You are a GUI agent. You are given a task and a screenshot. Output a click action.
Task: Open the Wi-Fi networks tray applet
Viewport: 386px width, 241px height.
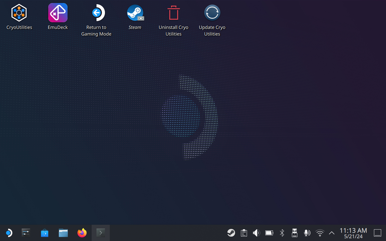coord(320,233)
